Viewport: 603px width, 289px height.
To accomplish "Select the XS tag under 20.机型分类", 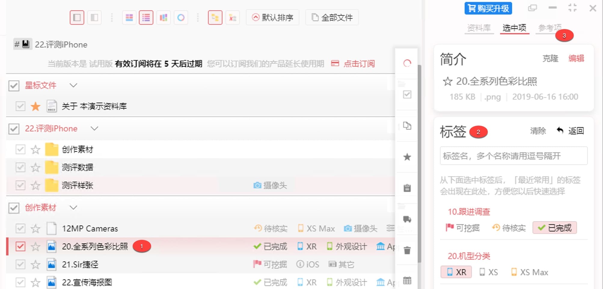I will pos(489,272).
